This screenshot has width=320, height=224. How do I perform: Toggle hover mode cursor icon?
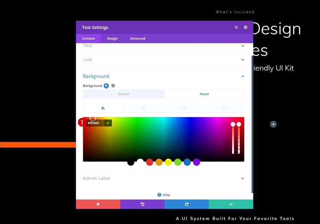(106, 86)
